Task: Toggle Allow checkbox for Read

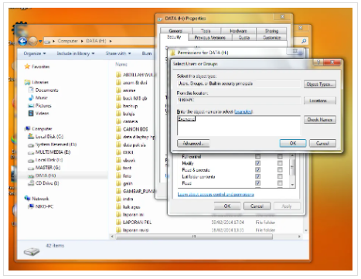Action: [257, 183]
